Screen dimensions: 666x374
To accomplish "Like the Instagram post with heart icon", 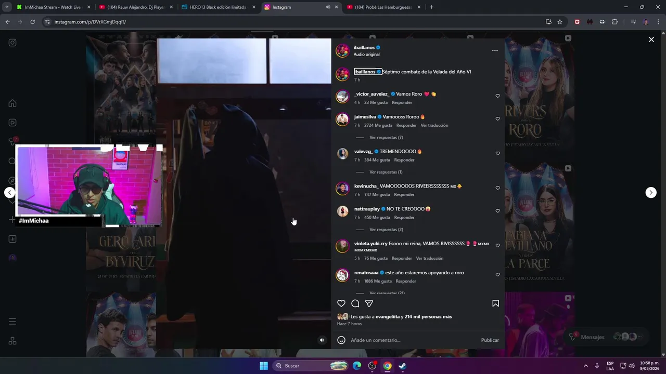I will point(341,303).
